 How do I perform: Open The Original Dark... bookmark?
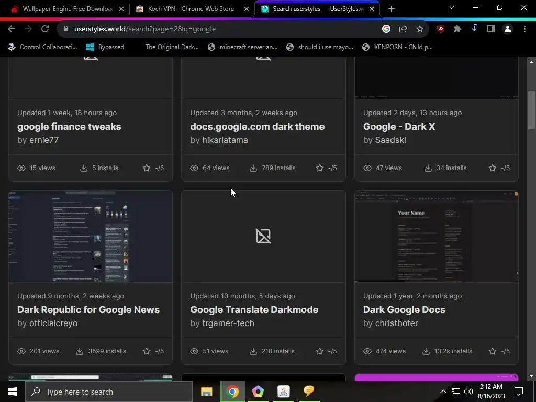pos(172,47)
